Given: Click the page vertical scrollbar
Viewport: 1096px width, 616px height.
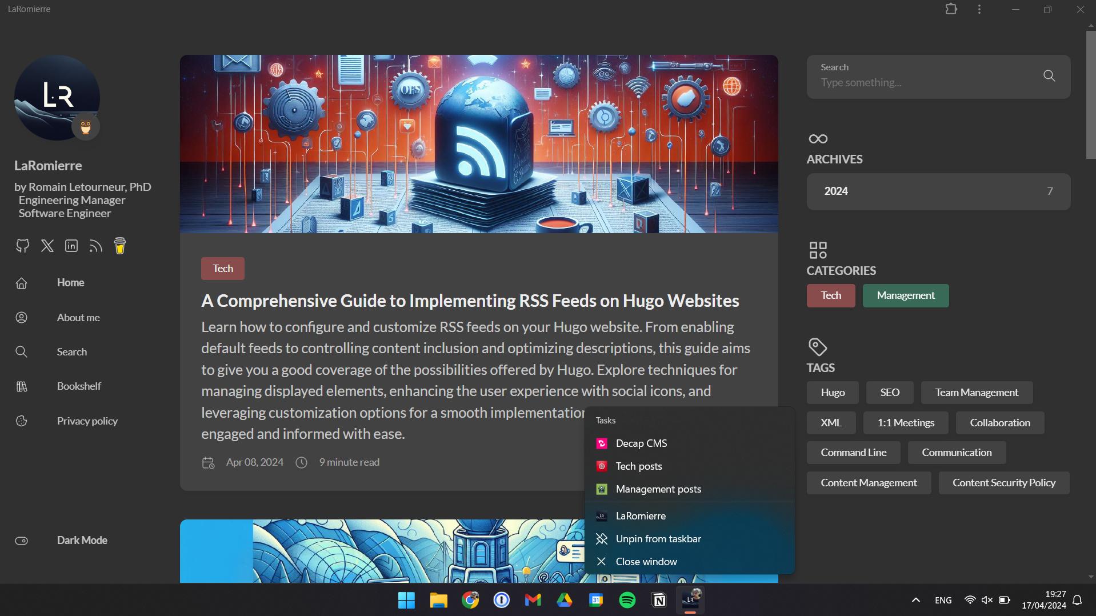Looking at the screenshot, I should (1091, 94).
